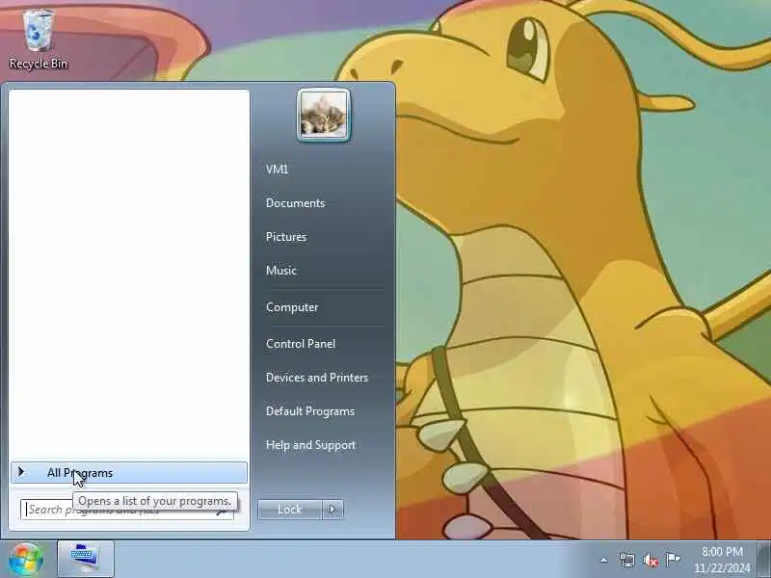Click the Search programs and files box
Viewport: 771px width, 578px height.
[127, 510]
